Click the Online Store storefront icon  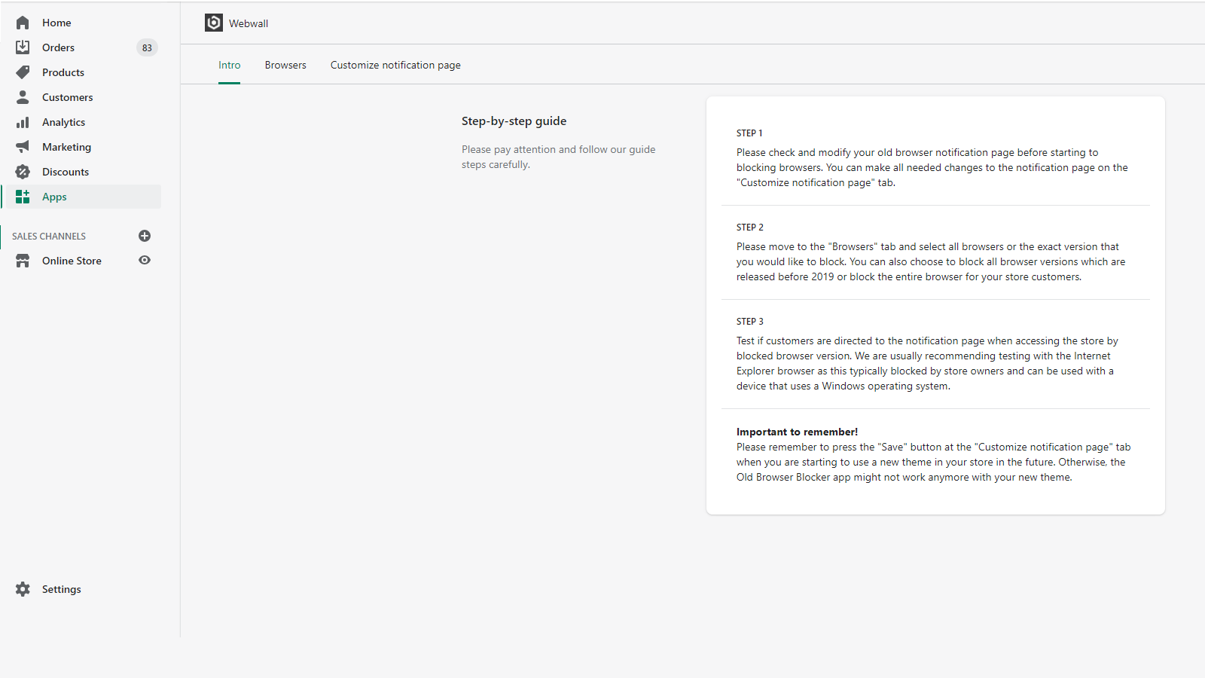click(23, 261)
